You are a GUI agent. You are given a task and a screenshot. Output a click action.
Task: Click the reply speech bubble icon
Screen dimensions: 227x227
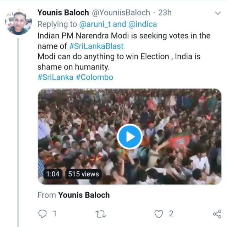(x=42, y=214)
